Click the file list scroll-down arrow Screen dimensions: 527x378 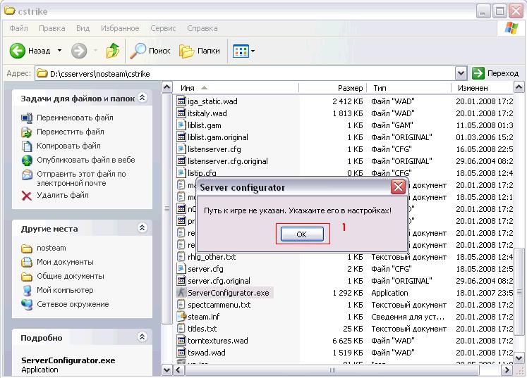(x=519, y=358)
